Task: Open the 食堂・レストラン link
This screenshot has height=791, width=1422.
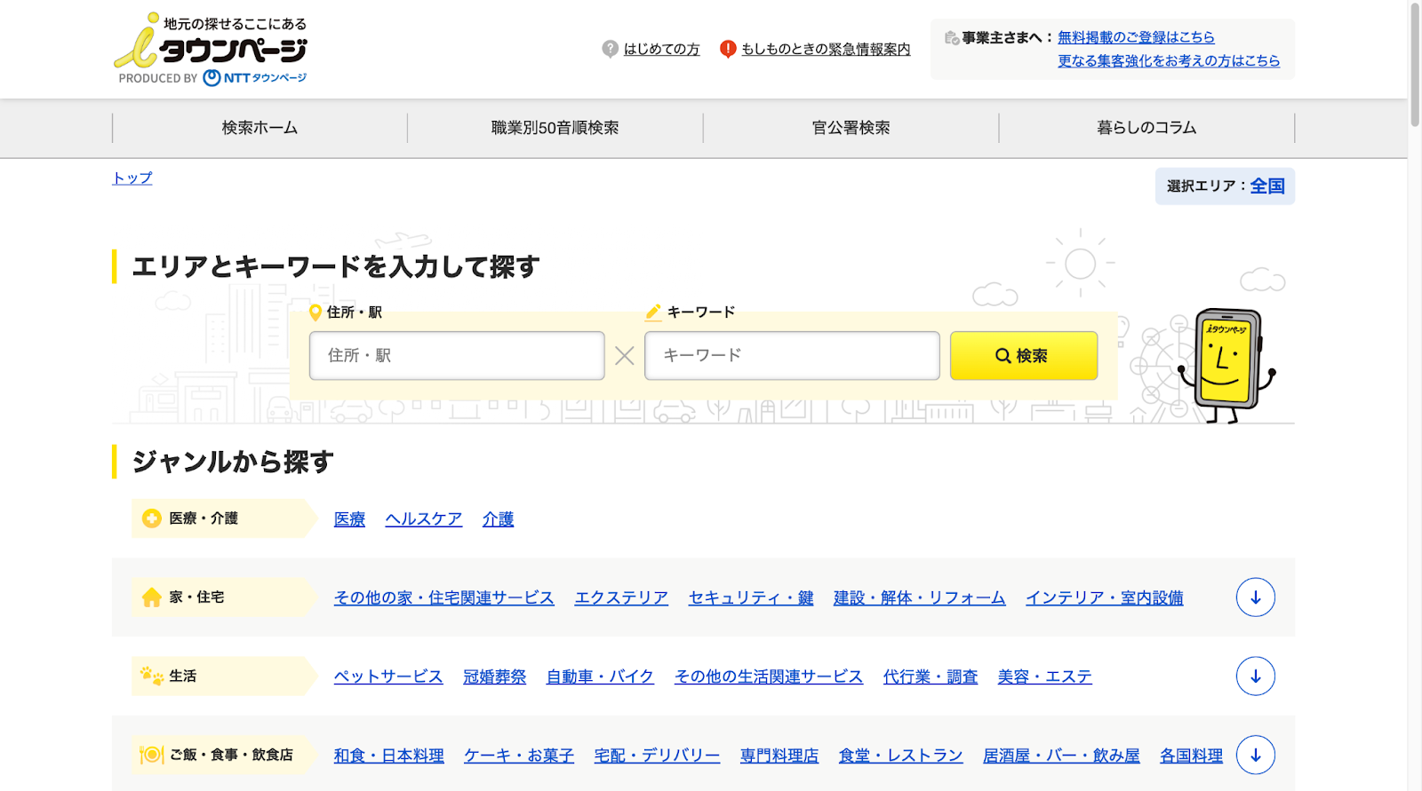Action: point(901,755)
